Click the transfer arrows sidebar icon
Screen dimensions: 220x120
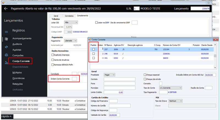click(x=6, y=47)
